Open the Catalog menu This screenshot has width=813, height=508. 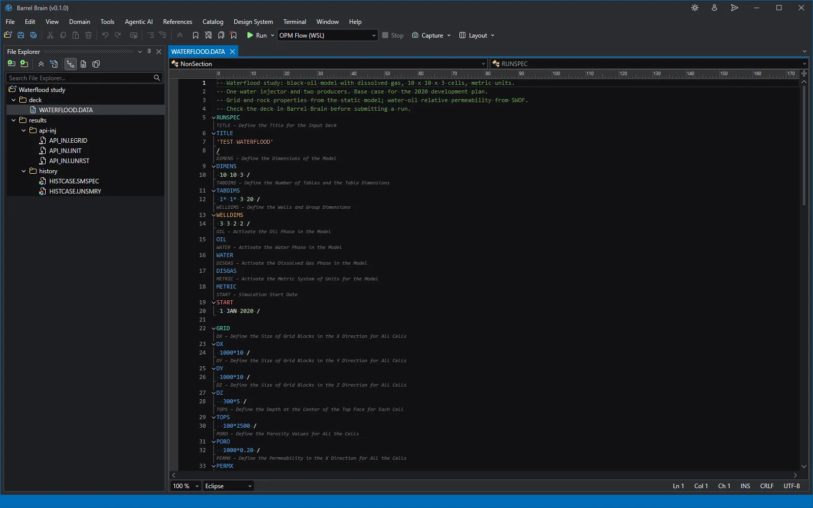coord(213,22)
